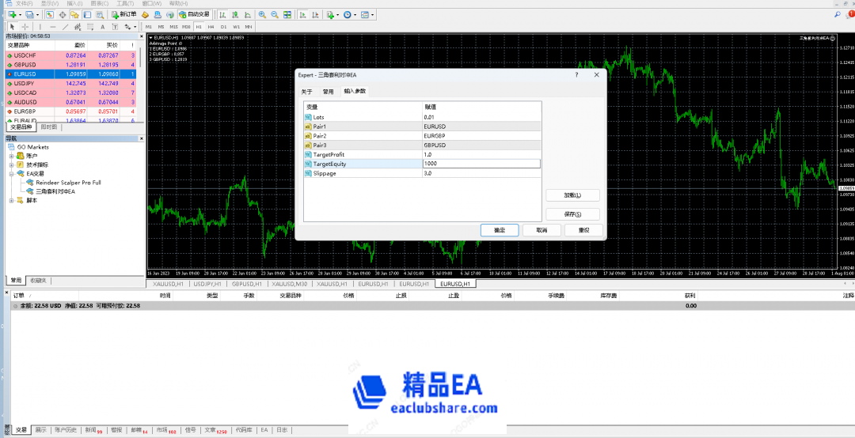Expand the 账户 (Accounts) tree node

tap(12, 156)
